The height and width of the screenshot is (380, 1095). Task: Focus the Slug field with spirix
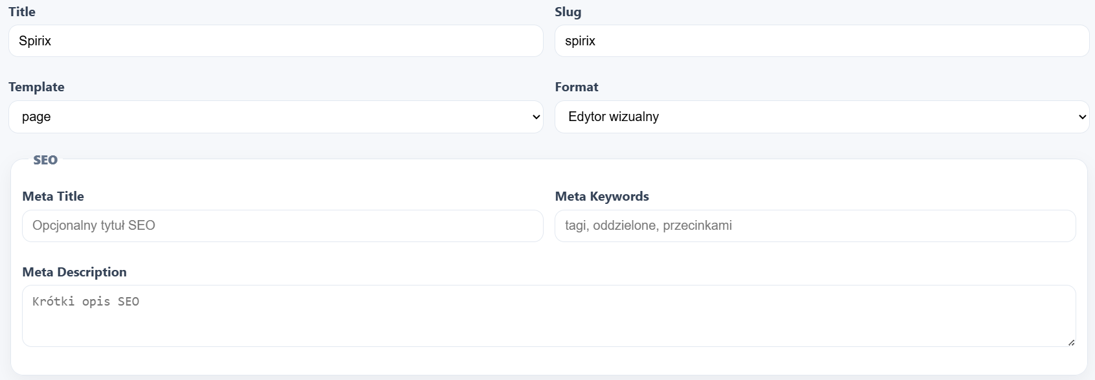[x=821, y=41]
